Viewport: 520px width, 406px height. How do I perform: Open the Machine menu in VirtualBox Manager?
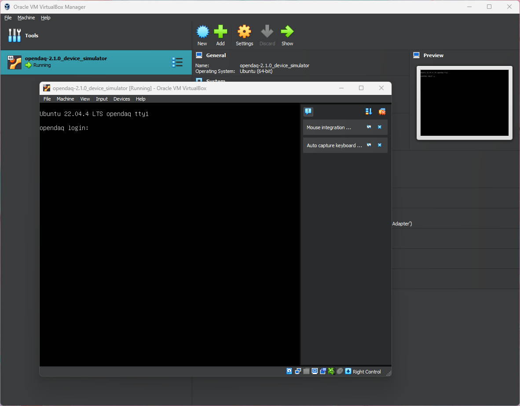coord(26,18)
